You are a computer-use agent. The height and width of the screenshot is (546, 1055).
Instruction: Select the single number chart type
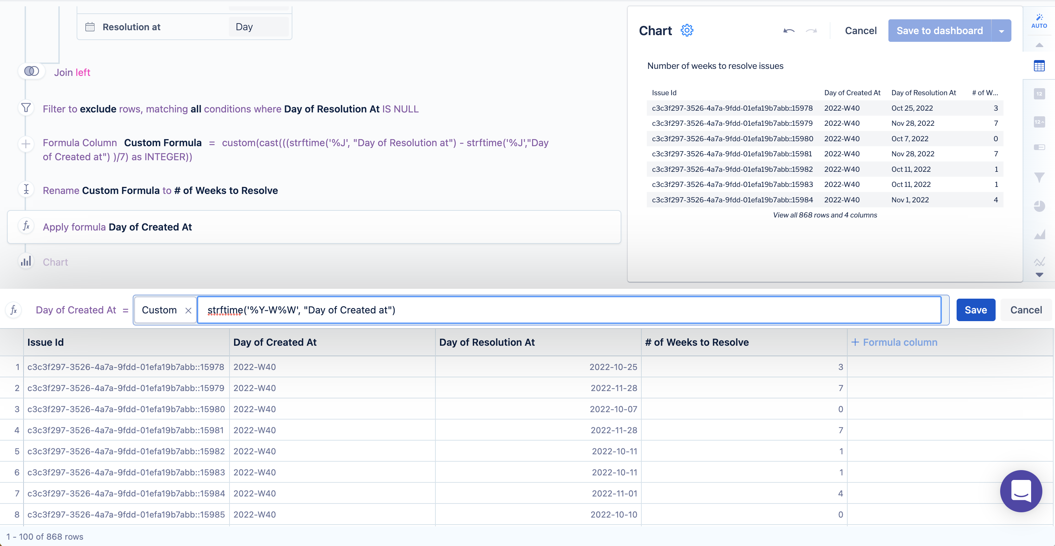pos(1039,94)
